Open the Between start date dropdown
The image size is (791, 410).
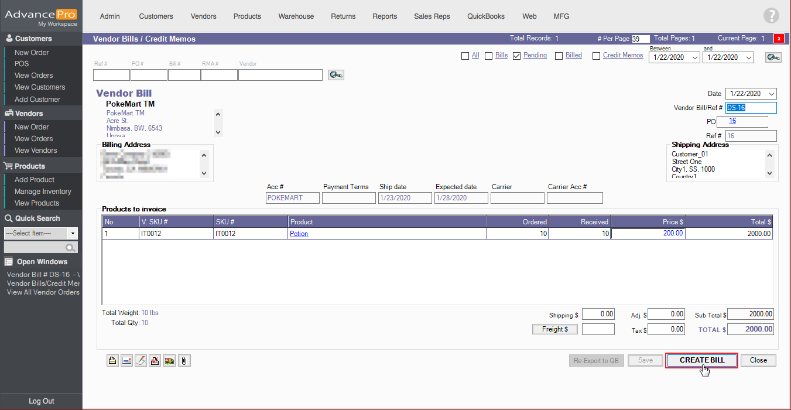(x=694, y=57)
